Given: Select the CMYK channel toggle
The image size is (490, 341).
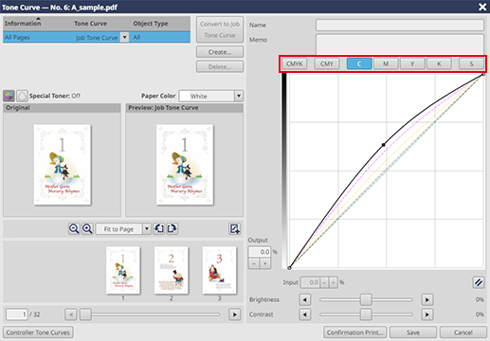Looking at the screenshot, I should [295, 63].
